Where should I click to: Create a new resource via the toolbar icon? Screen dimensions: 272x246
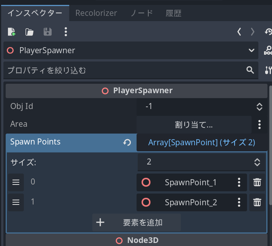[x=11, y=32]
